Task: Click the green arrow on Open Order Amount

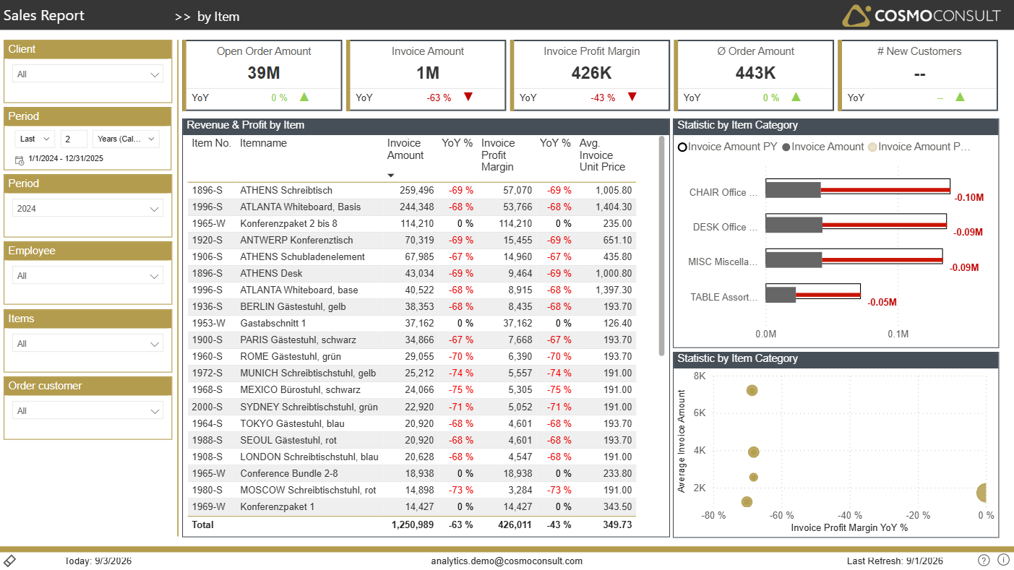Action: click(x=304, y=97)
